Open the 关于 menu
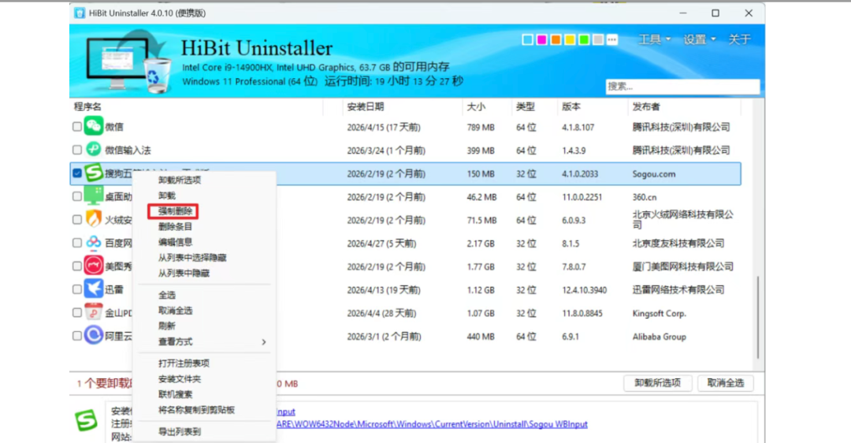Screen dimensions: 851x443 (739, 39)
